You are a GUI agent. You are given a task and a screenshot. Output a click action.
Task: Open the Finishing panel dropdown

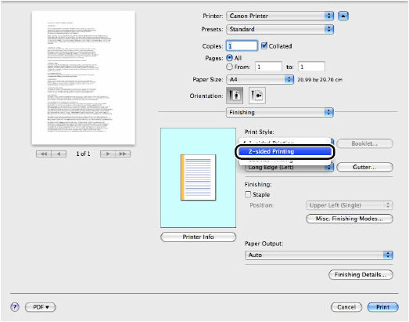click(x=280, y=112)
